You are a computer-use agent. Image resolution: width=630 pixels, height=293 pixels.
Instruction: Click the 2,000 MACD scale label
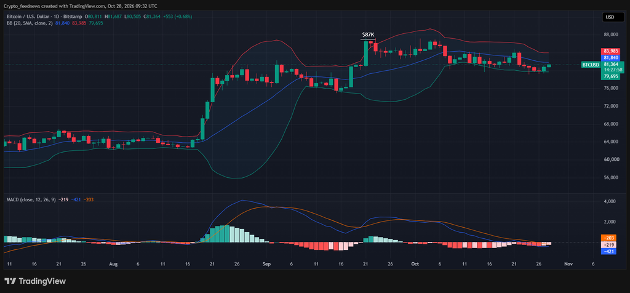(x=609, y=222)
